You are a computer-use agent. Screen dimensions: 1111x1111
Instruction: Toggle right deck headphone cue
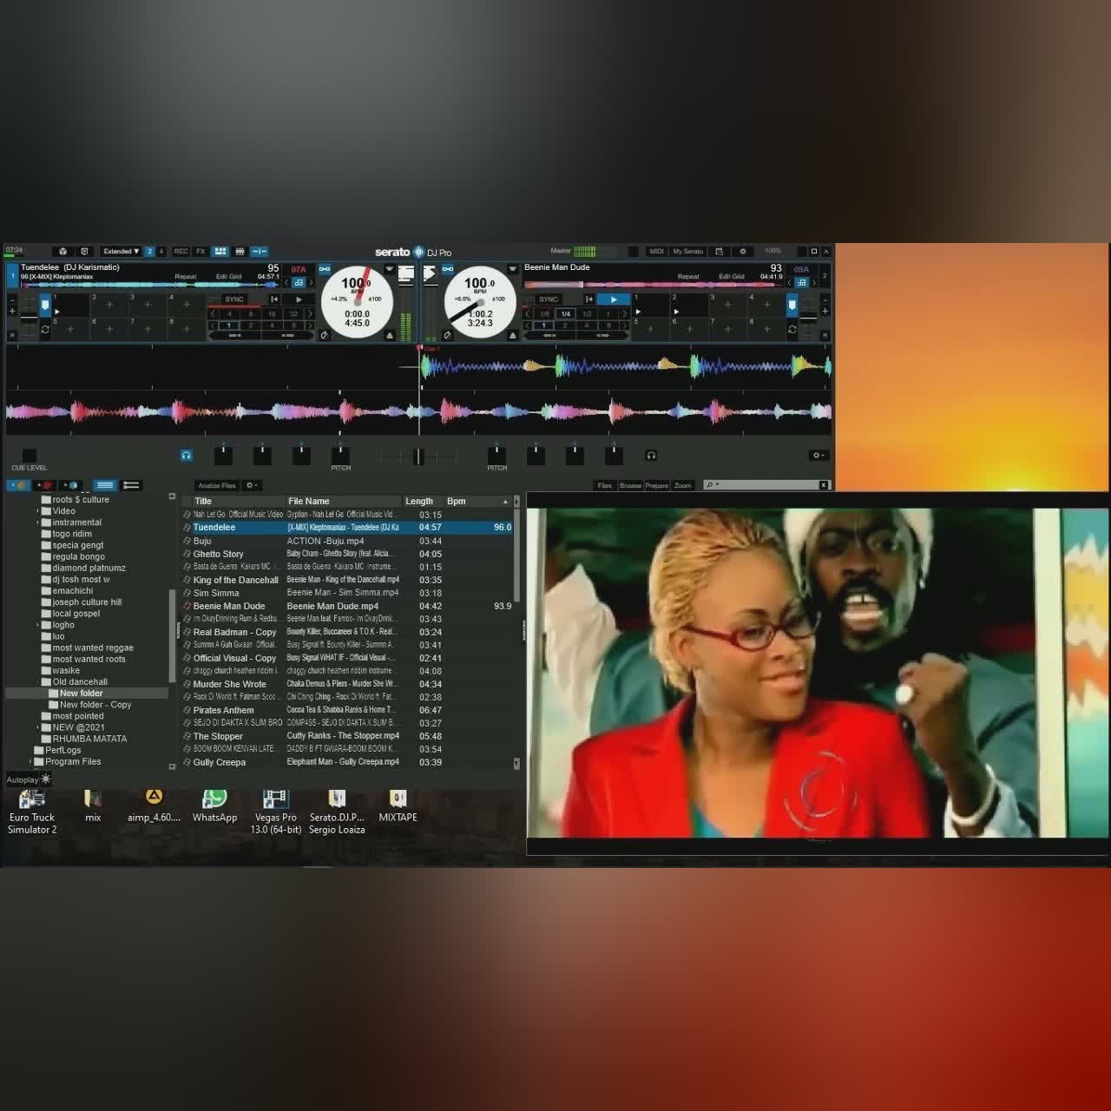[651, 455]
